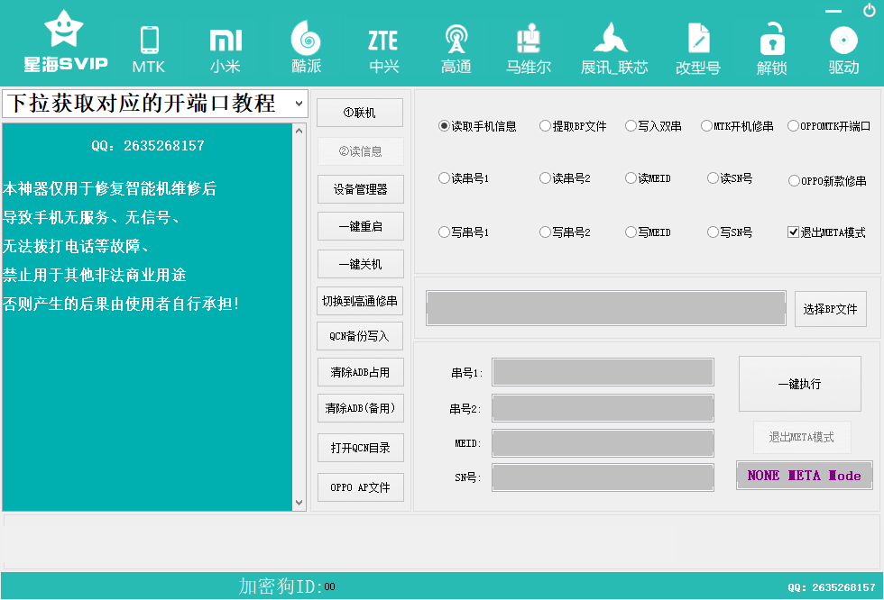Open the 酷派 spiral icon tab

pos(306,48)
